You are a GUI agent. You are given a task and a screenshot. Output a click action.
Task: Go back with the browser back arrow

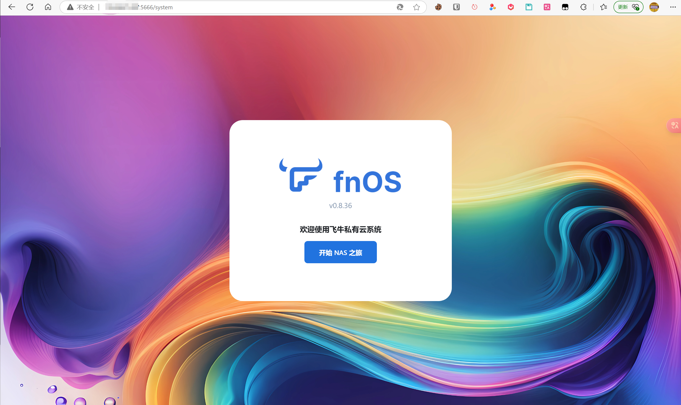(x=12, y=7)
